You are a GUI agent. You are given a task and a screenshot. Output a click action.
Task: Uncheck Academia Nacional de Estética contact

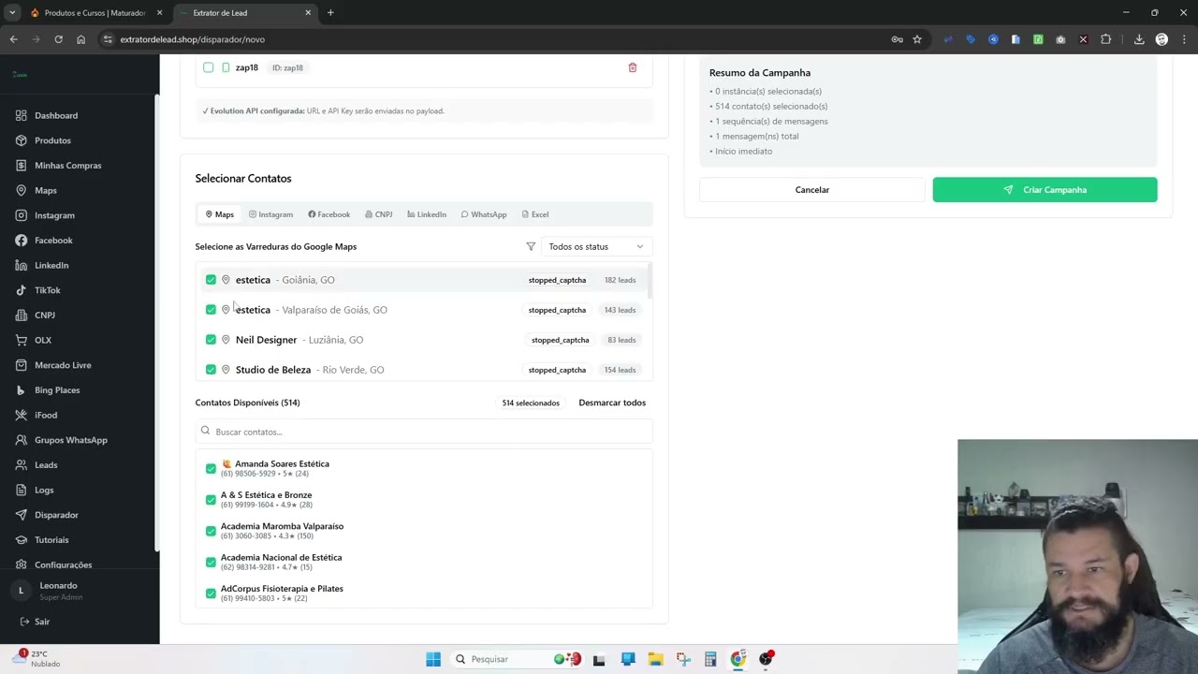(211, 562)
